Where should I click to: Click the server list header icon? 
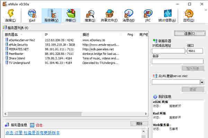tap(5, 28)
